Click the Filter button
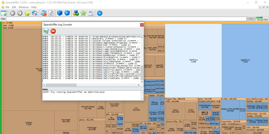The width and height of the screenshot is (269, 134). (x=251, y=19)
